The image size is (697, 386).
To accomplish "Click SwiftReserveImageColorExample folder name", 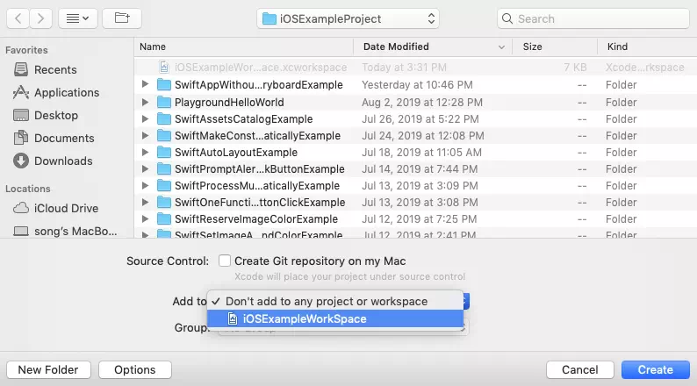I will click(x=256, y=219).
